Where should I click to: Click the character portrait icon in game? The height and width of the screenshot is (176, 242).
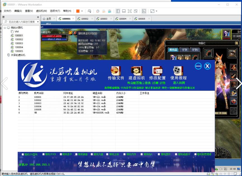click(226, 33)
